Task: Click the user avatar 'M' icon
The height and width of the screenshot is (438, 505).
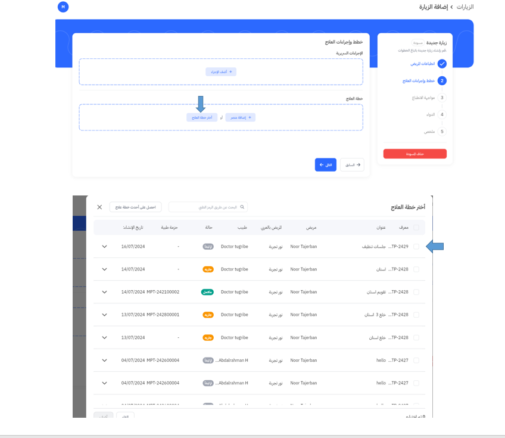Action: [x=64, y=7]
